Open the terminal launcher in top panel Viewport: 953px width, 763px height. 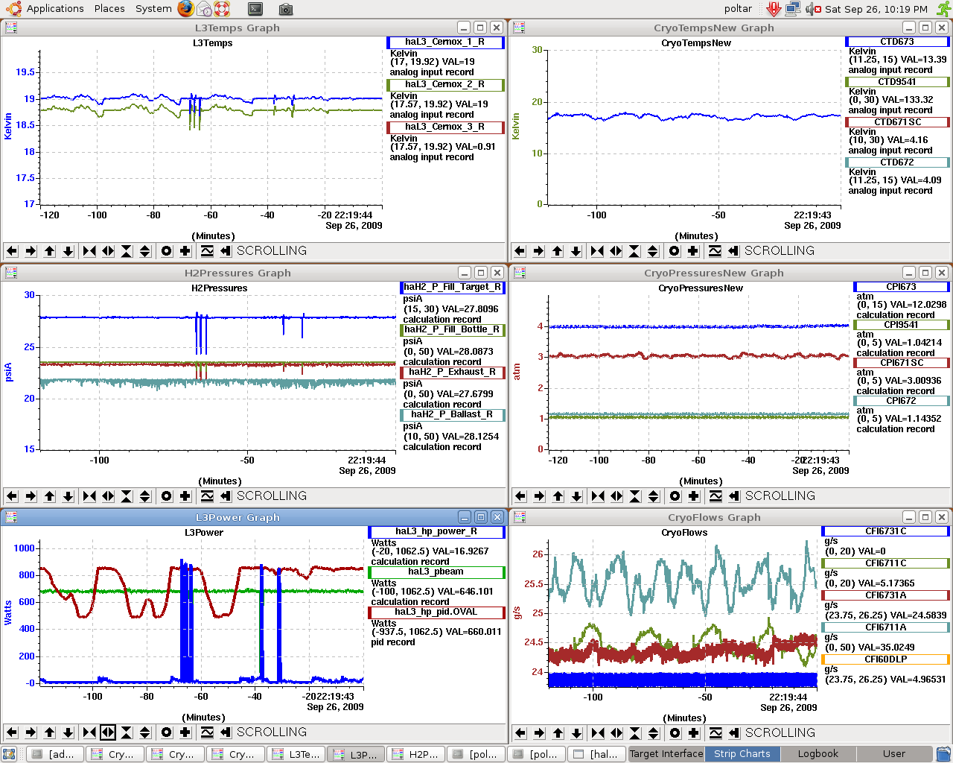click(x=255, y=9)
